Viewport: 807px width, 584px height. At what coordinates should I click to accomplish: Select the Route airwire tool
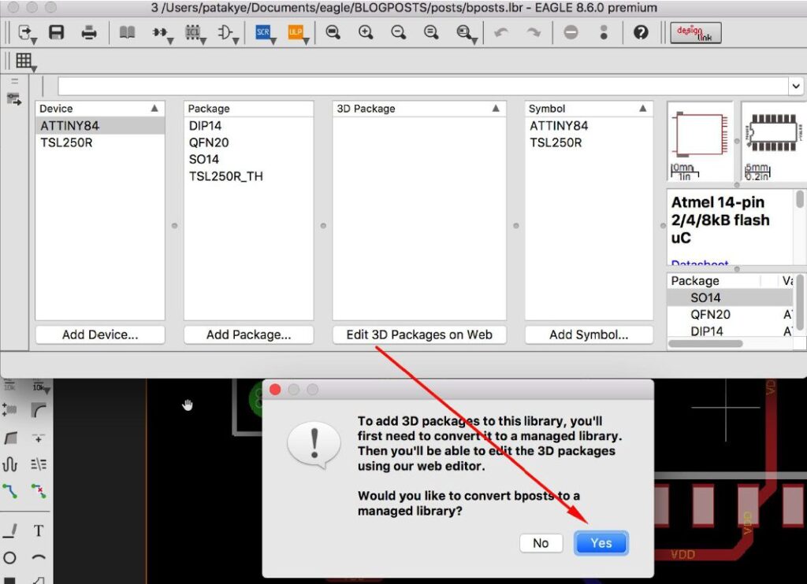[10, 491]
